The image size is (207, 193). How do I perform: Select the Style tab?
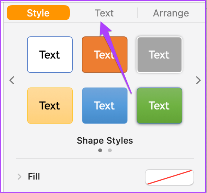[38, 13]
